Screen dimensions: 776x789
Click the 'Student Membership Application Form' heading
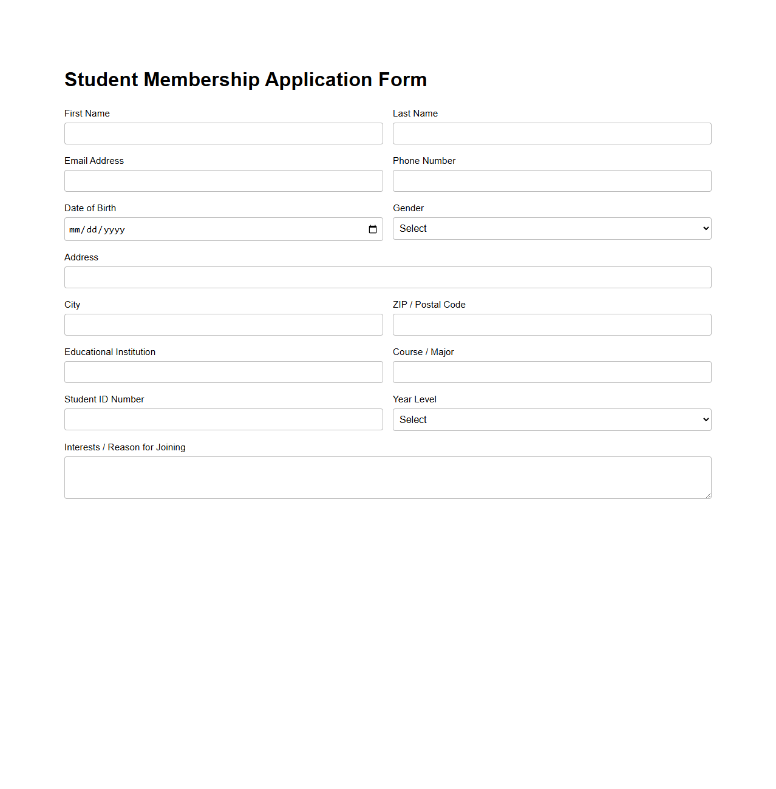(245, 79)
